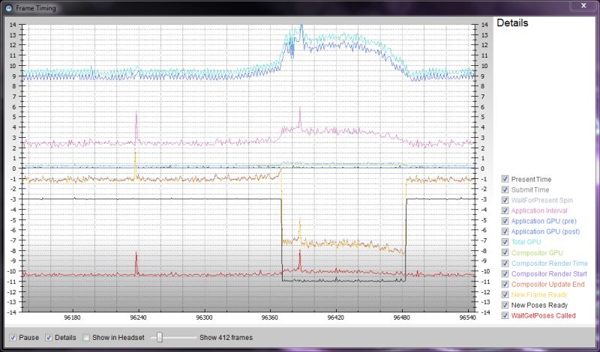Enable Show in Headset checkbox
600x352 pixels.
[86, 338]
